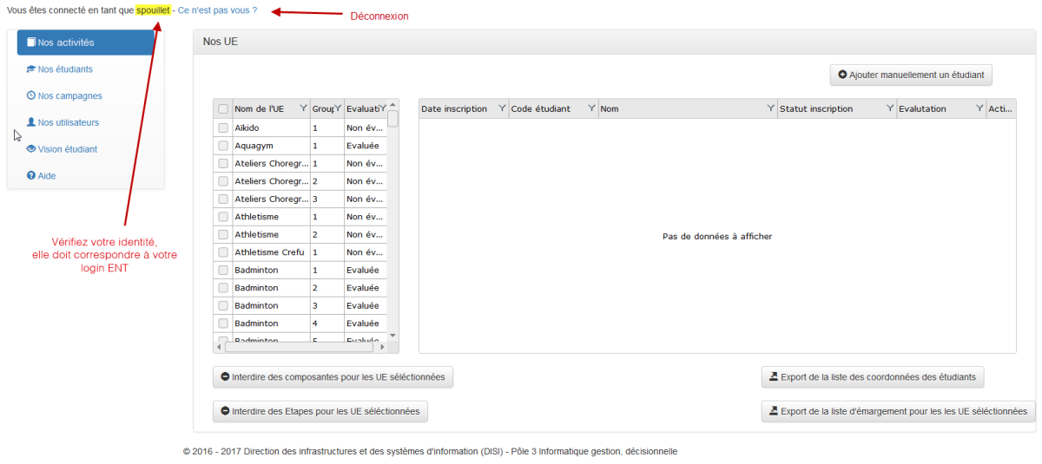Click the filter icon on Evalutation column
The height and width of the screenshot is (464, 1042).
tap(979, 109)
